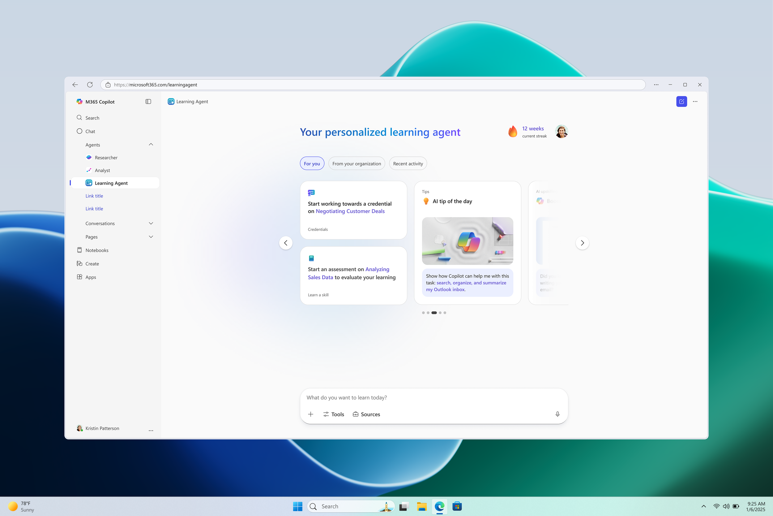Collapse the Agents section chevron
The height and width of the screenshot is (516, 773).
tap(151, 145)
